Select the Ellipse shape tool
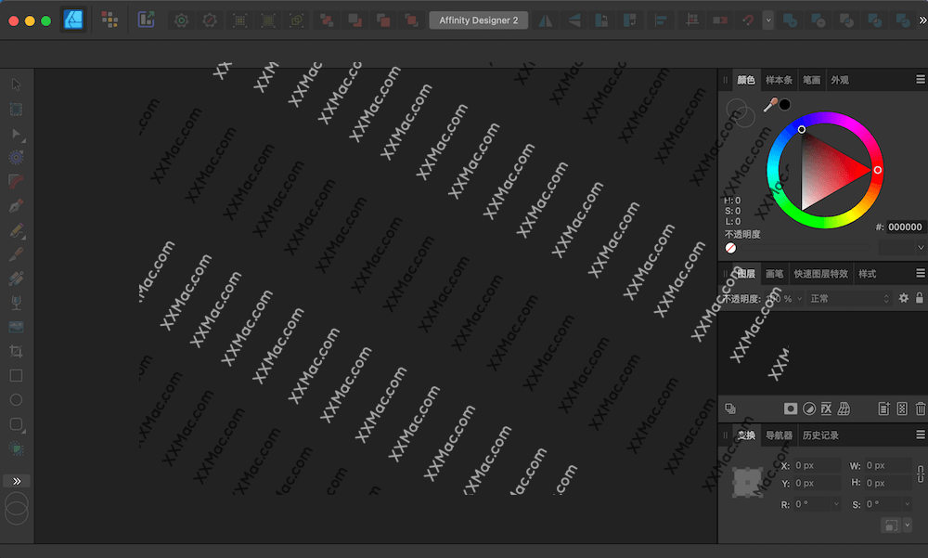 pos(16,400)
